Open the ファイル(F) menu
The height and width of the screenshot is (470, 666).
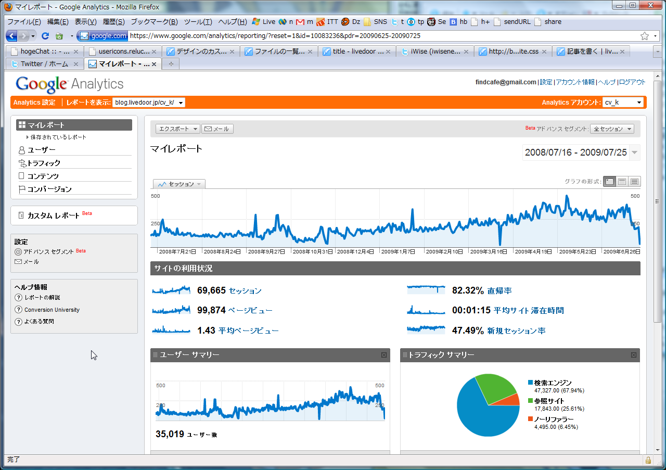[x=24, y=22]
